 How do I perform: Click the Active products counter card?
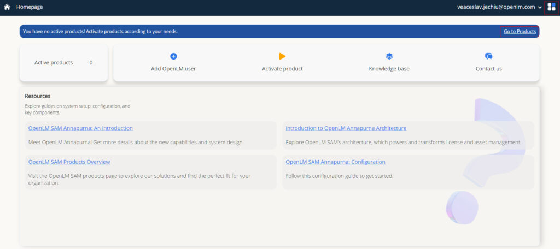(x=63, y=63)
